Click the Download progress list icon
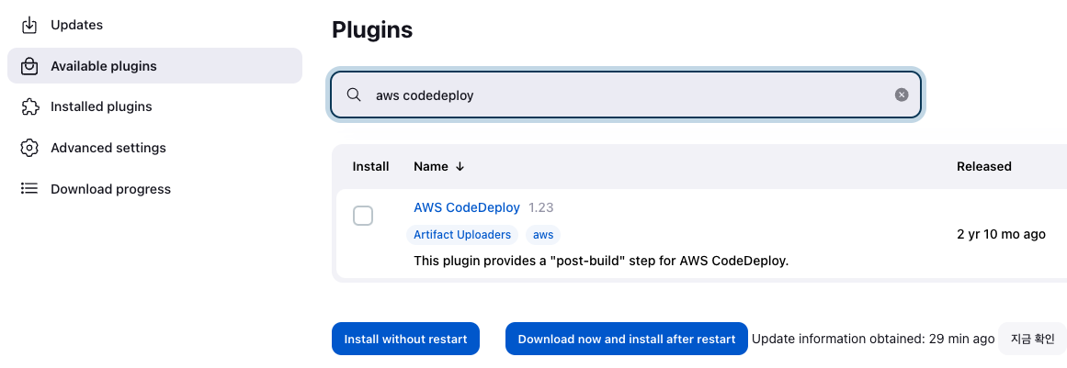Viewport: 1067px width, 368px height. point(28,189)
